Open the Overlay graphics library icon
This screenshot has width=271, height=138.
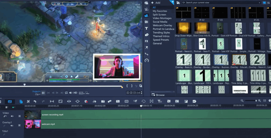(147, 35)
